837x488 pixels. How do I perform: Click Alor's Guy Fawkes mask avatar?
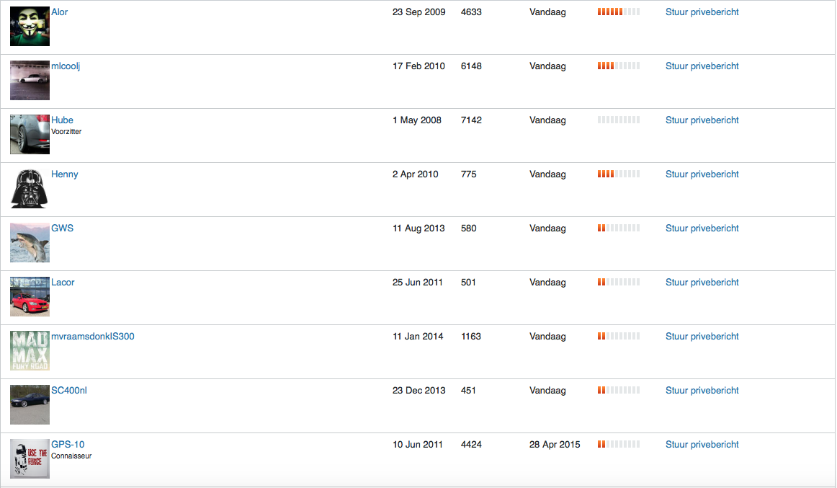[x=30, y=26]
